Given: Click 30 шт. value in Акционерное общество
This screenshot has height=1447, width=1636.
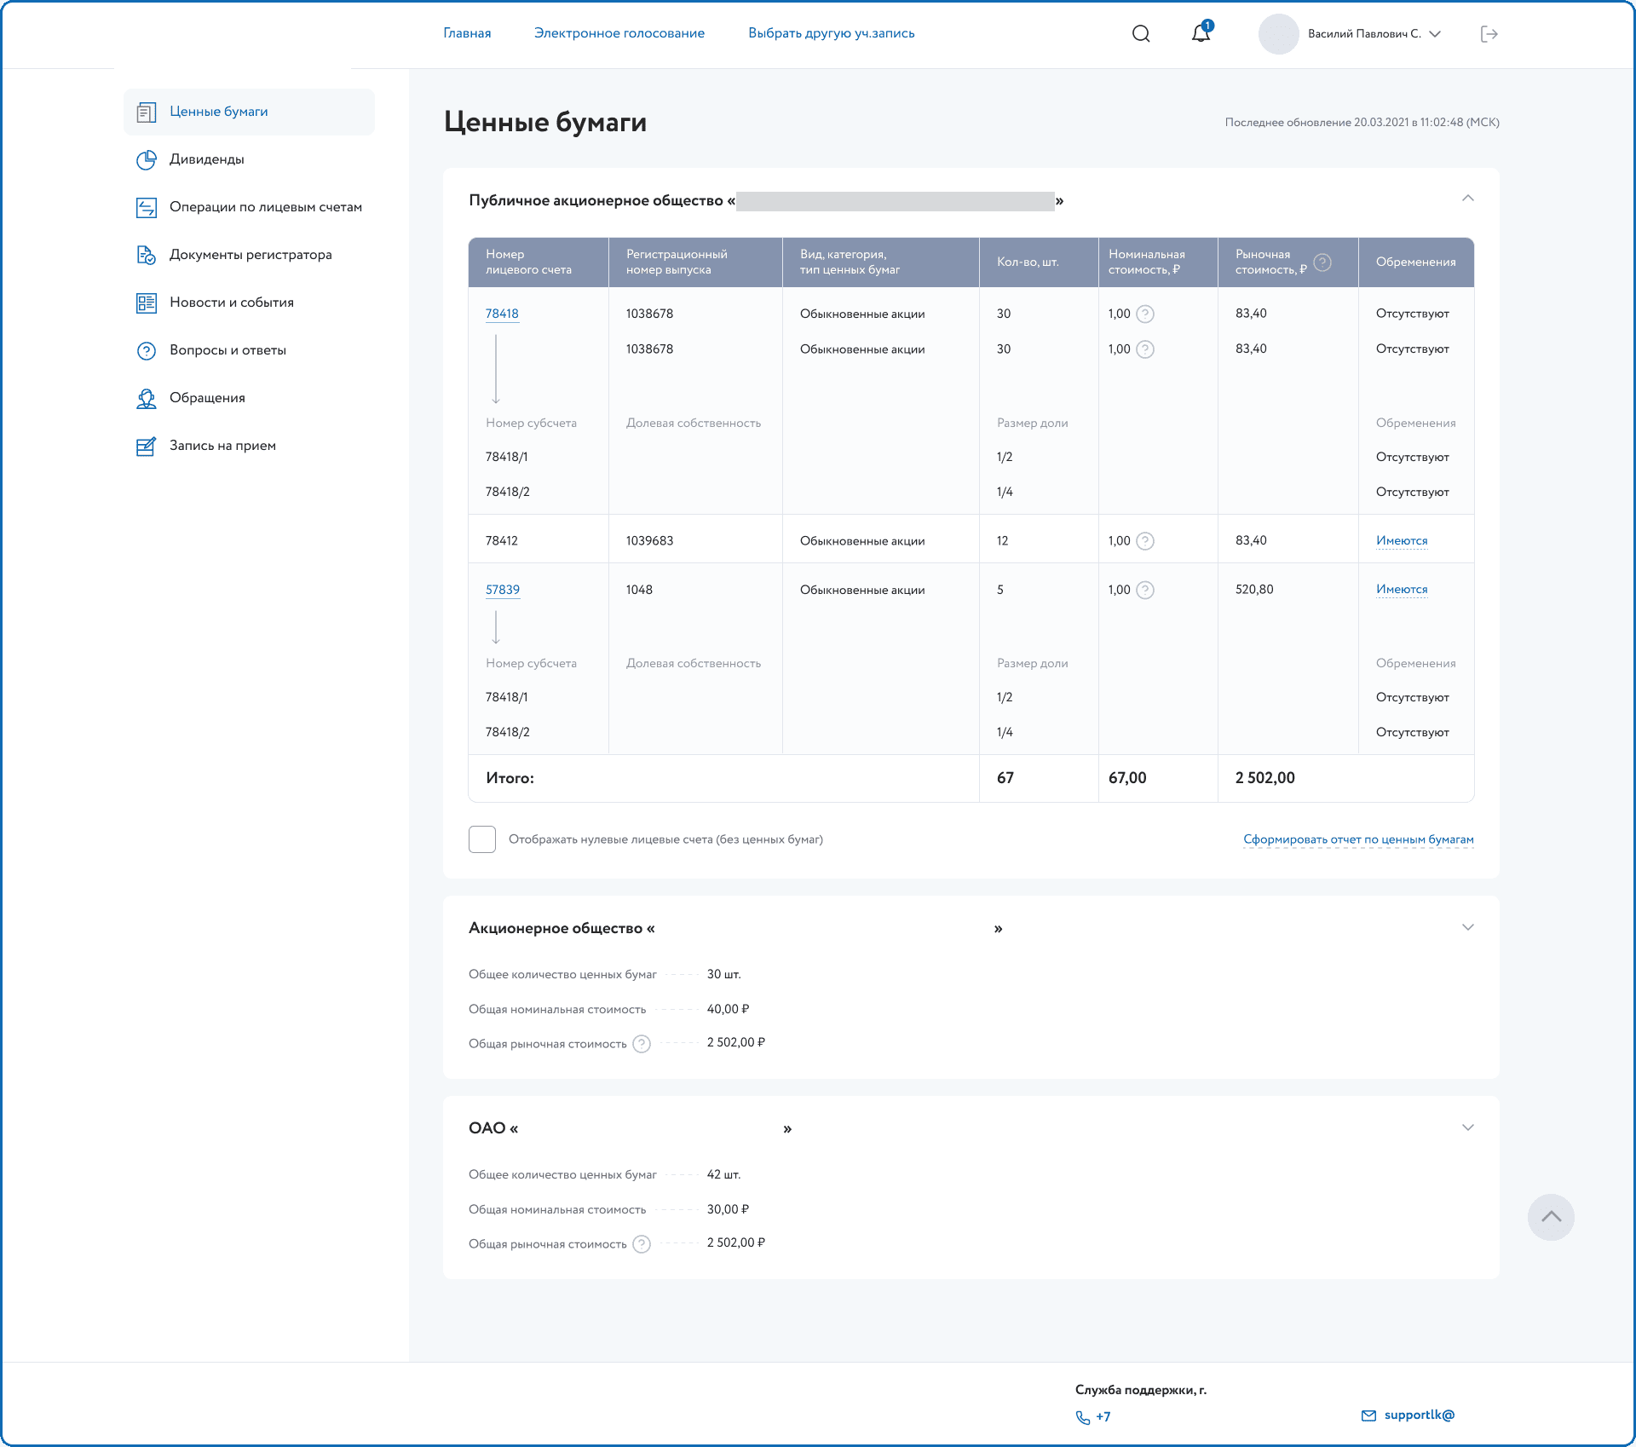Looking at the screenshot, I should coord(723,974).
